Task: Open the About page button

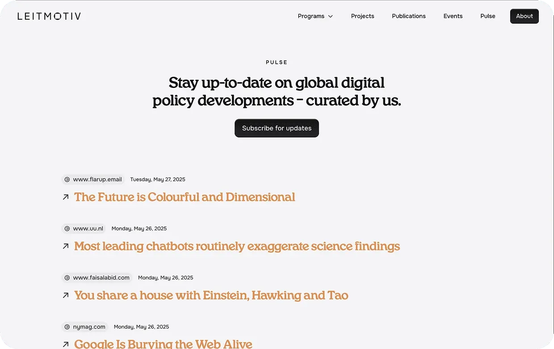Action: pos(524,16)
